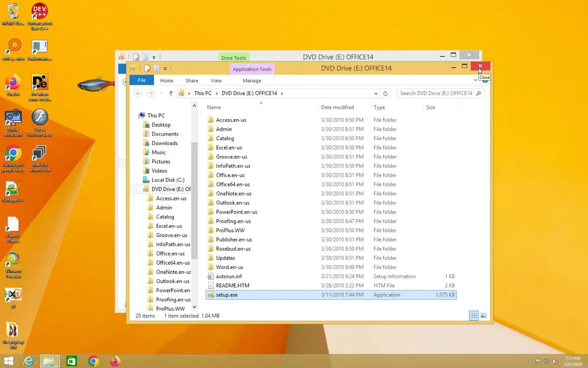This screenshot has height=368, width=588.
Task: Select the 'ctrl+a, enter' desktop shortcut
Action: click(13, 50)
